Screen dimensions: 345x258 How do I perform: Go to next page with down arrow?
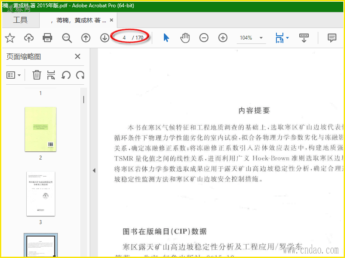tap(105, 38)
